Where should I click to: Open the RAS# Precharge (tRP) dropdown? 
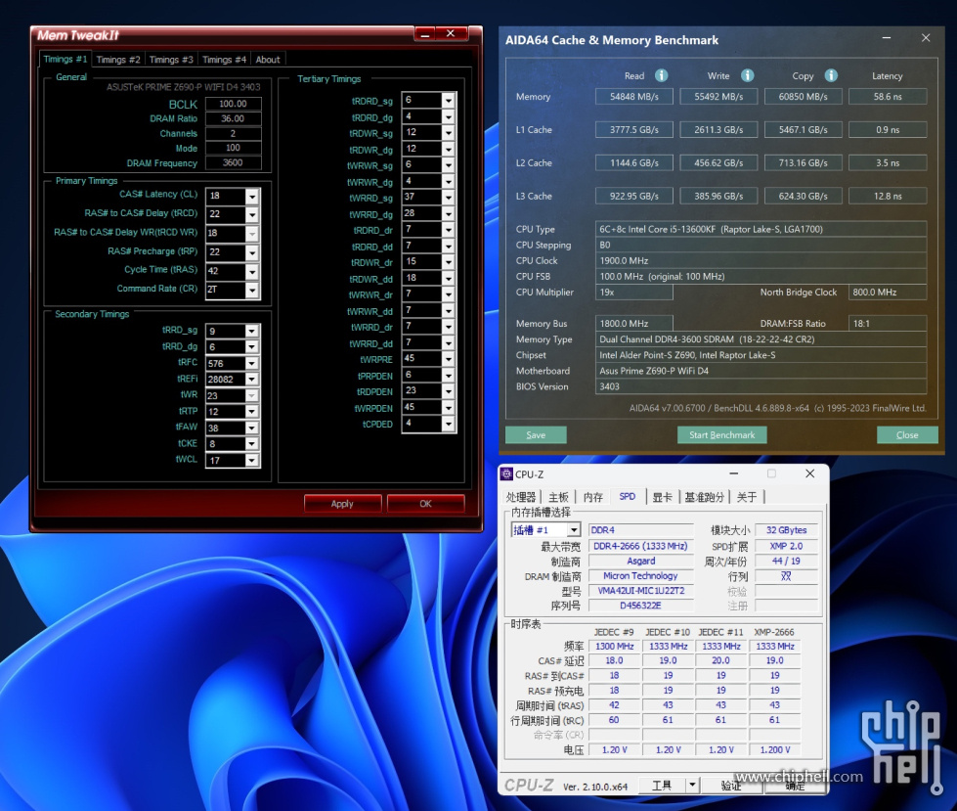[251, 252]
